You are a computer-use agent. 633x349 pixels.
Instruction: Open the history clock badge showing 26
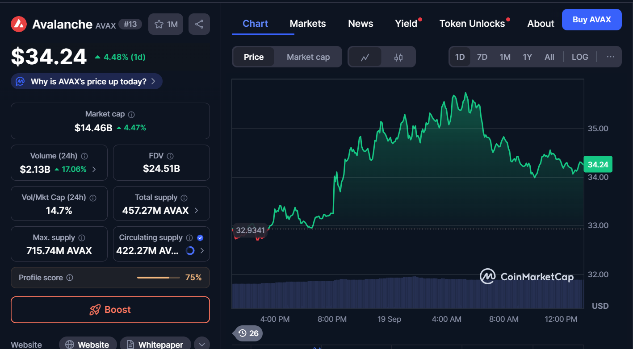[x=248, y=333]
